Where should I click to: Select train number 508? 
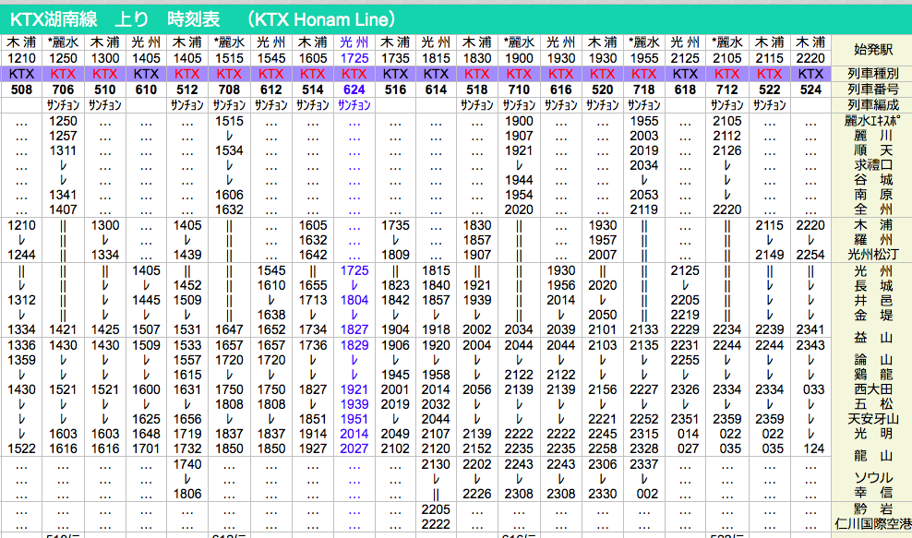(x=21, y=90)
